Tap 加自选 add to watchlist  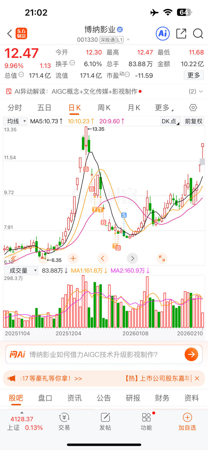[x=187, y=422]
